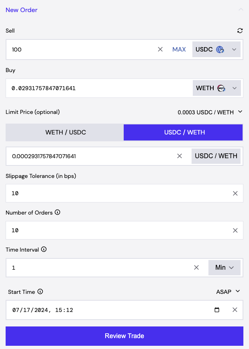
Task: Switch price pair to WETH / USDC
Action: coord(65,132)
